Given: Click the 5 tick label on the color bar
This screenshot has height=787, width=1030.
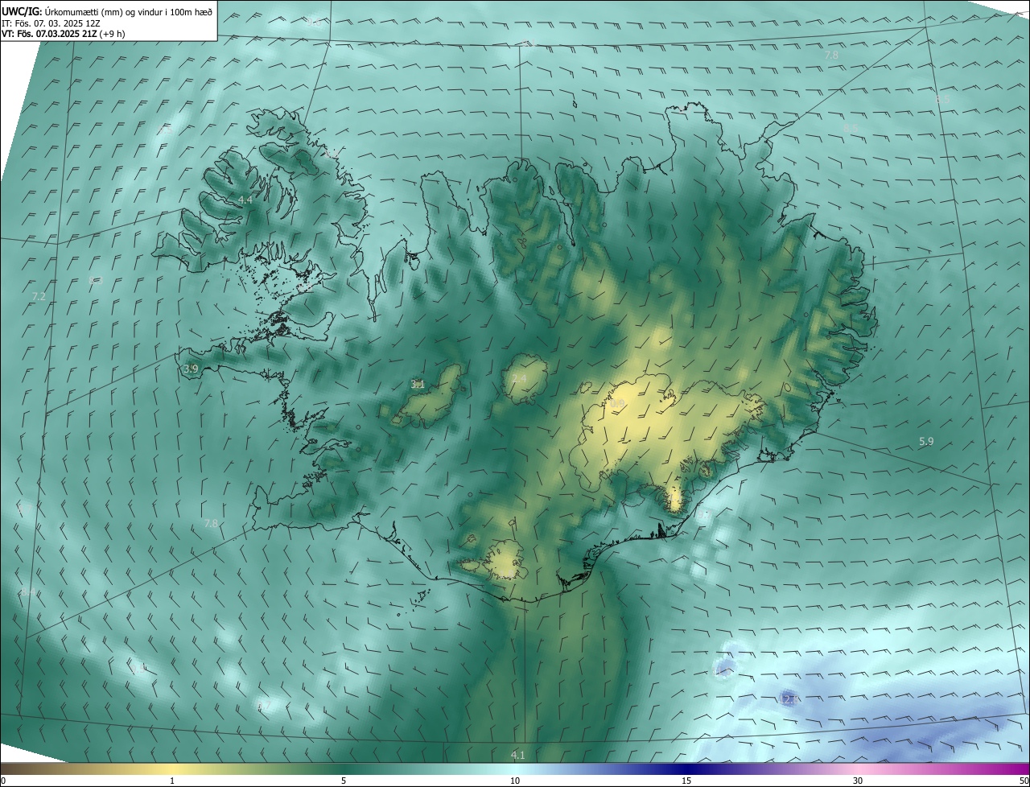Looking at the screenshot, I should click(x=344, y=781).
